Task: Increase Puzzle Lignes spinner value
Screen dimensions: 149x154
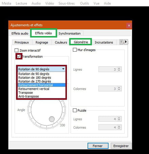Action: pyautogui.click(x=119, y=118)
